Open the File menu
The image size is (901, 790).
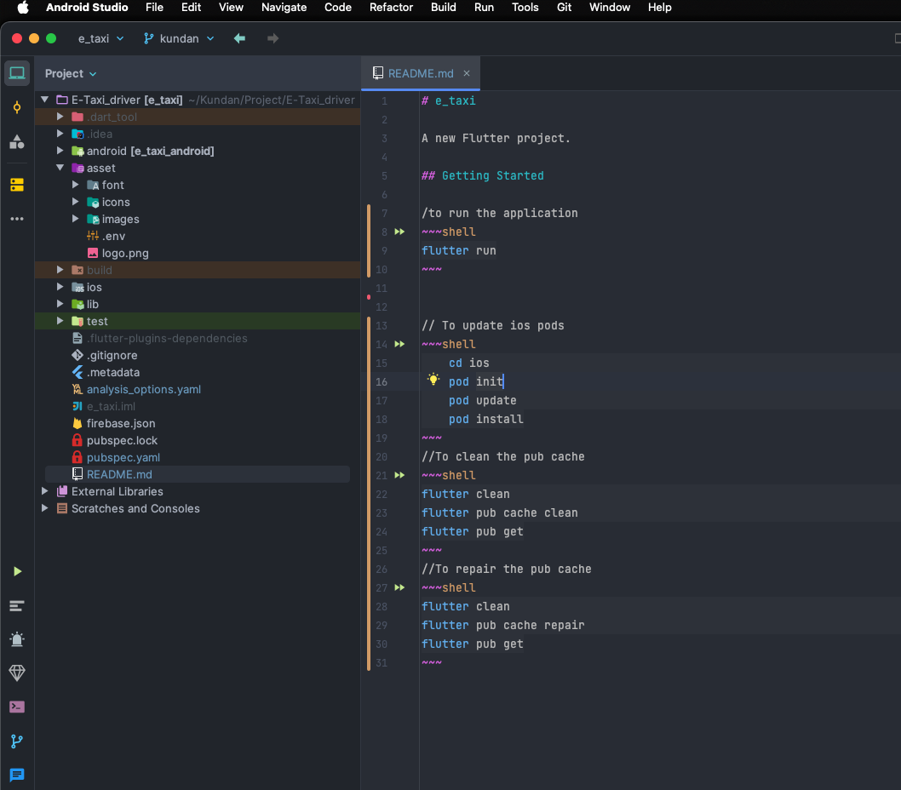pos(154,8)
